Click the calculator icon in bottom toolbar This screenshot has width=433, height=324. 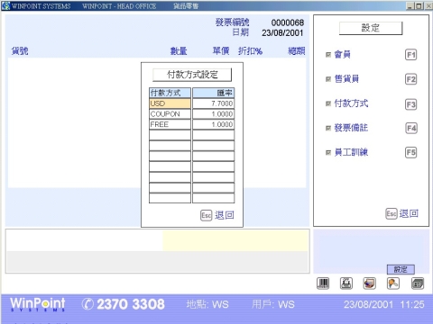tap(418, 283)
